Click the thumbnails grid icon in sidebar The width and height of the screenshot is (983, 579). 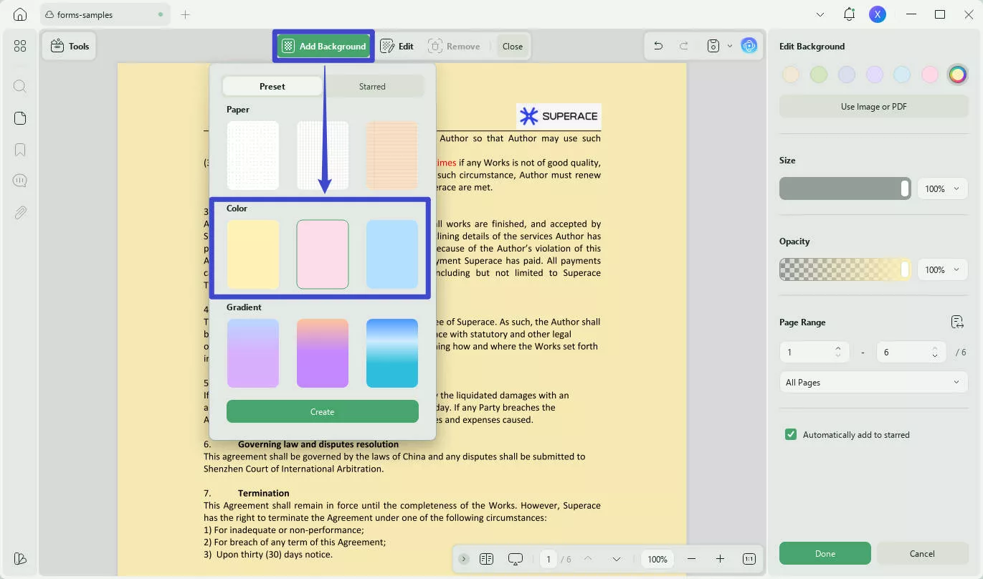20,46
